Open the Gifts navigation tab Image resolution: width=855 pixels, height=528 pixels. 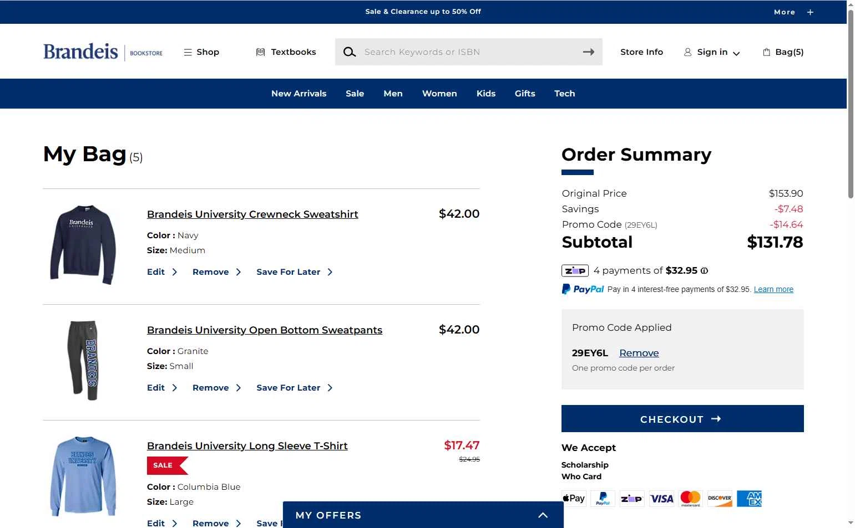[525, 94]
